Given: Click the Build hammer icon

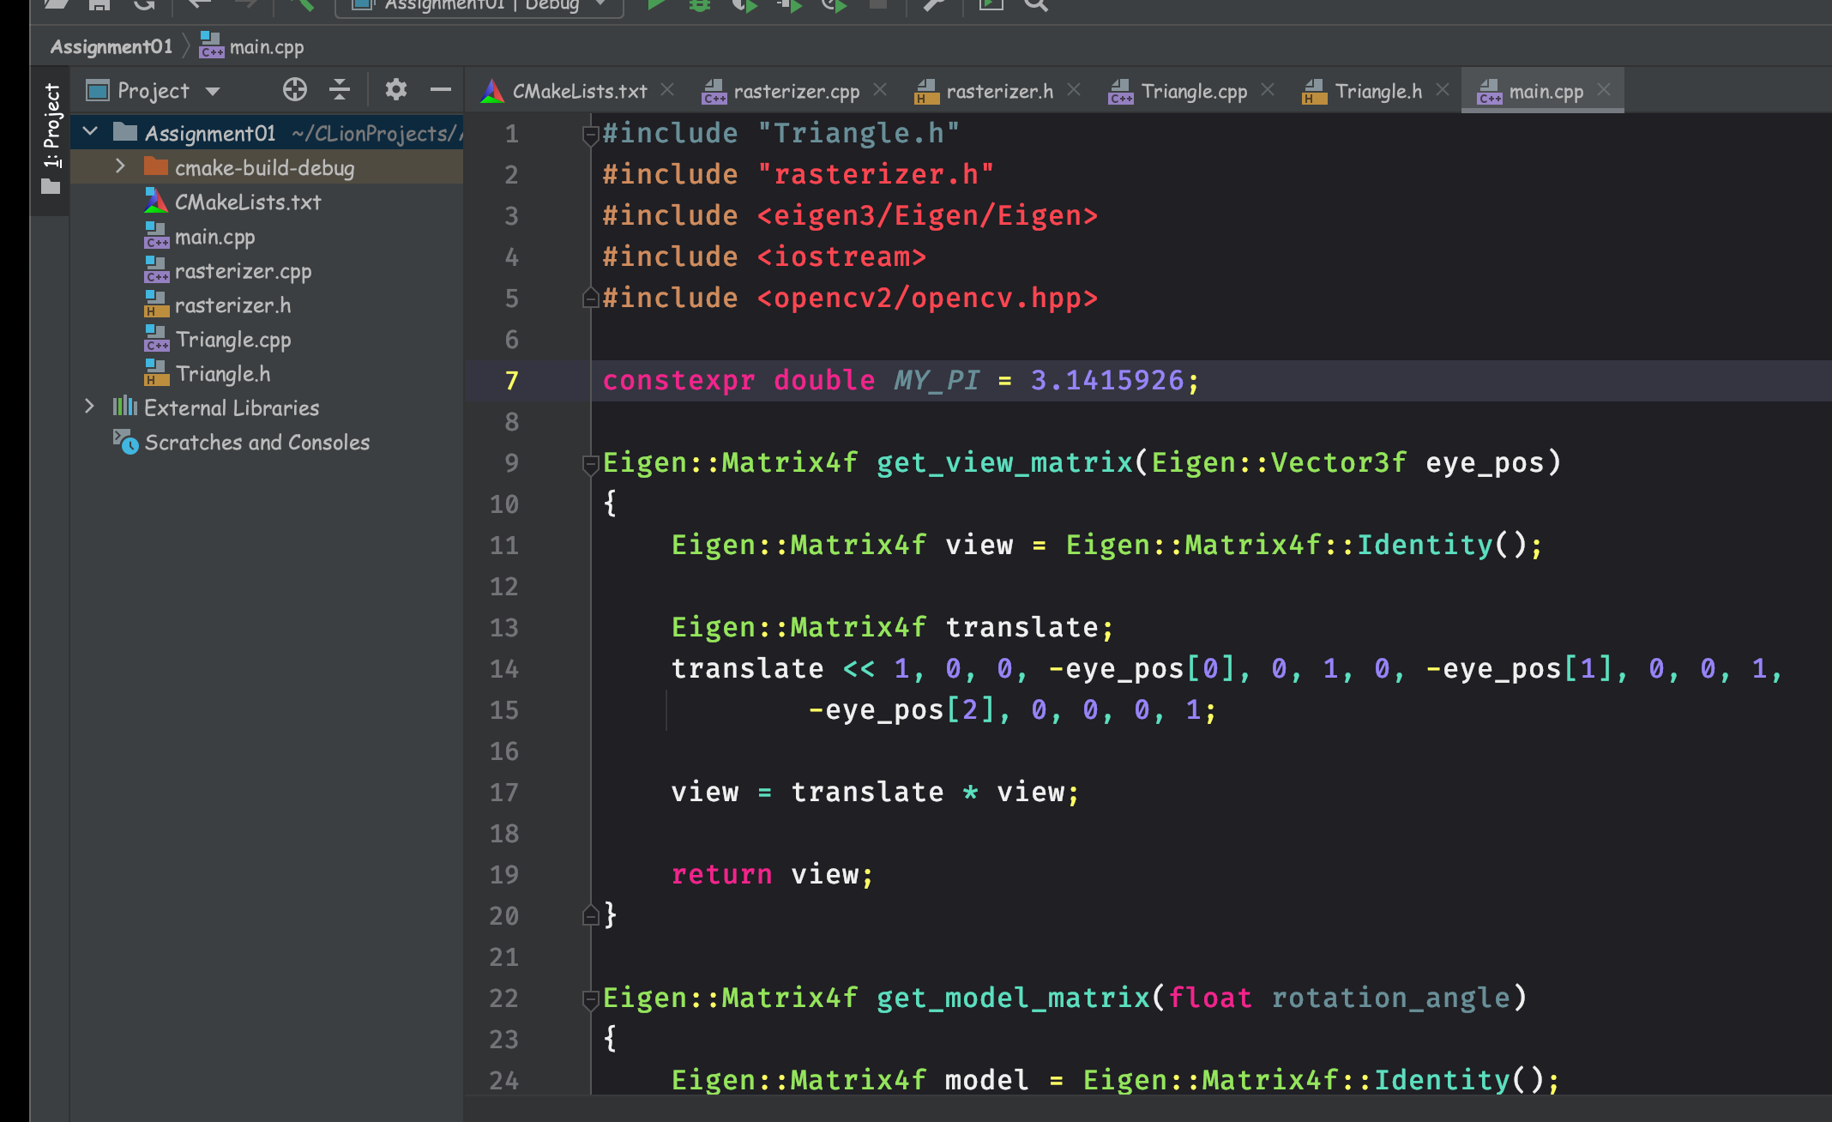Looking at the screenshot, I should [301, 4].
